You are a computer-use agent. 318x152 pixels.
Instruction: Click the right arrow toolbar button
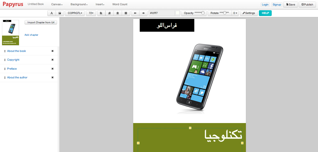[143, 13]
